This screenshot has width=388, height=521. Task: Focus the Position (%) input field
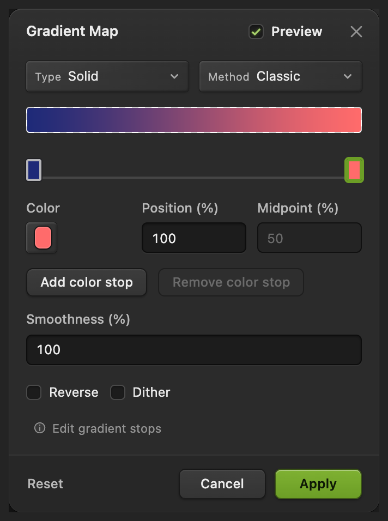click(x=194, y=238)
